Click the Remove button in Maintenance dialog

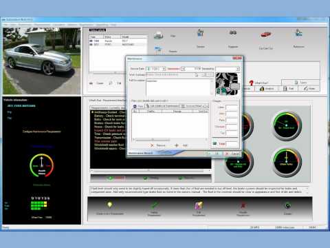158,145
